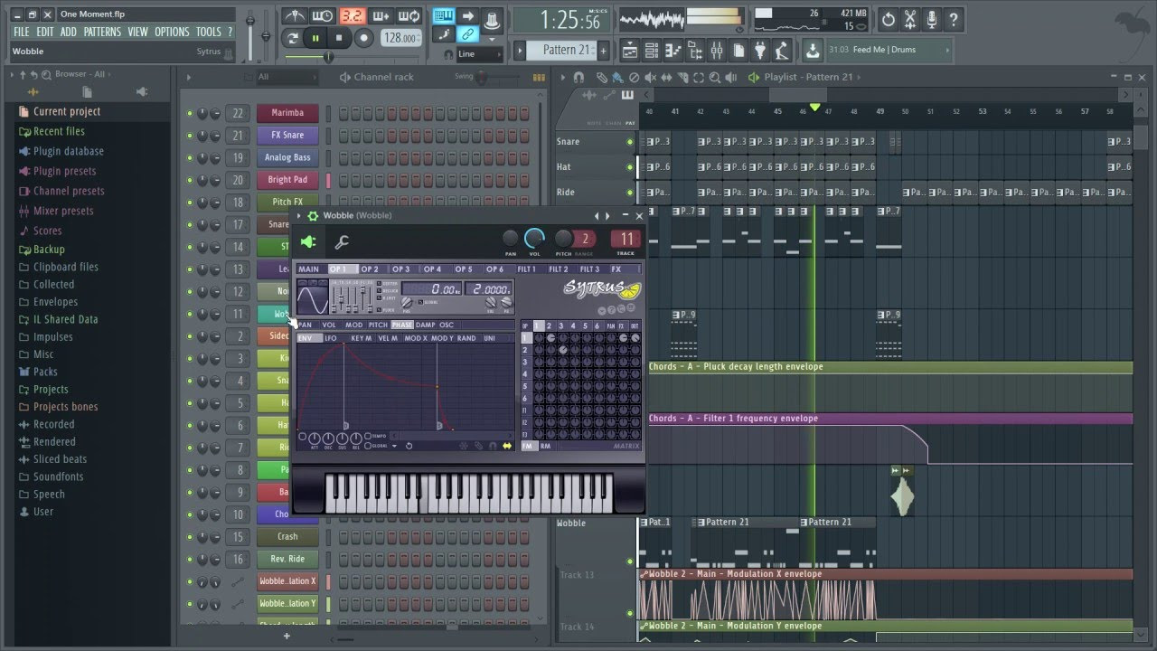Mute the Hat playlist track
Viewport: 1157px width, 651px height.
[x=630, y=167]
